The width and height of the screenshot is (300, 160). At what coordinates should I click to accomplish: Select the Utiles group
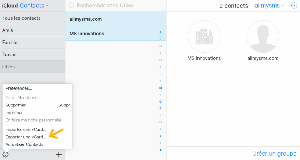pos(33,67)
